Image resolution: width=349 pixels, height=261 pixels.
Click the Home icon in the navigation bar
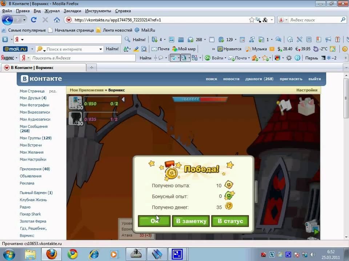click(57, 20)
